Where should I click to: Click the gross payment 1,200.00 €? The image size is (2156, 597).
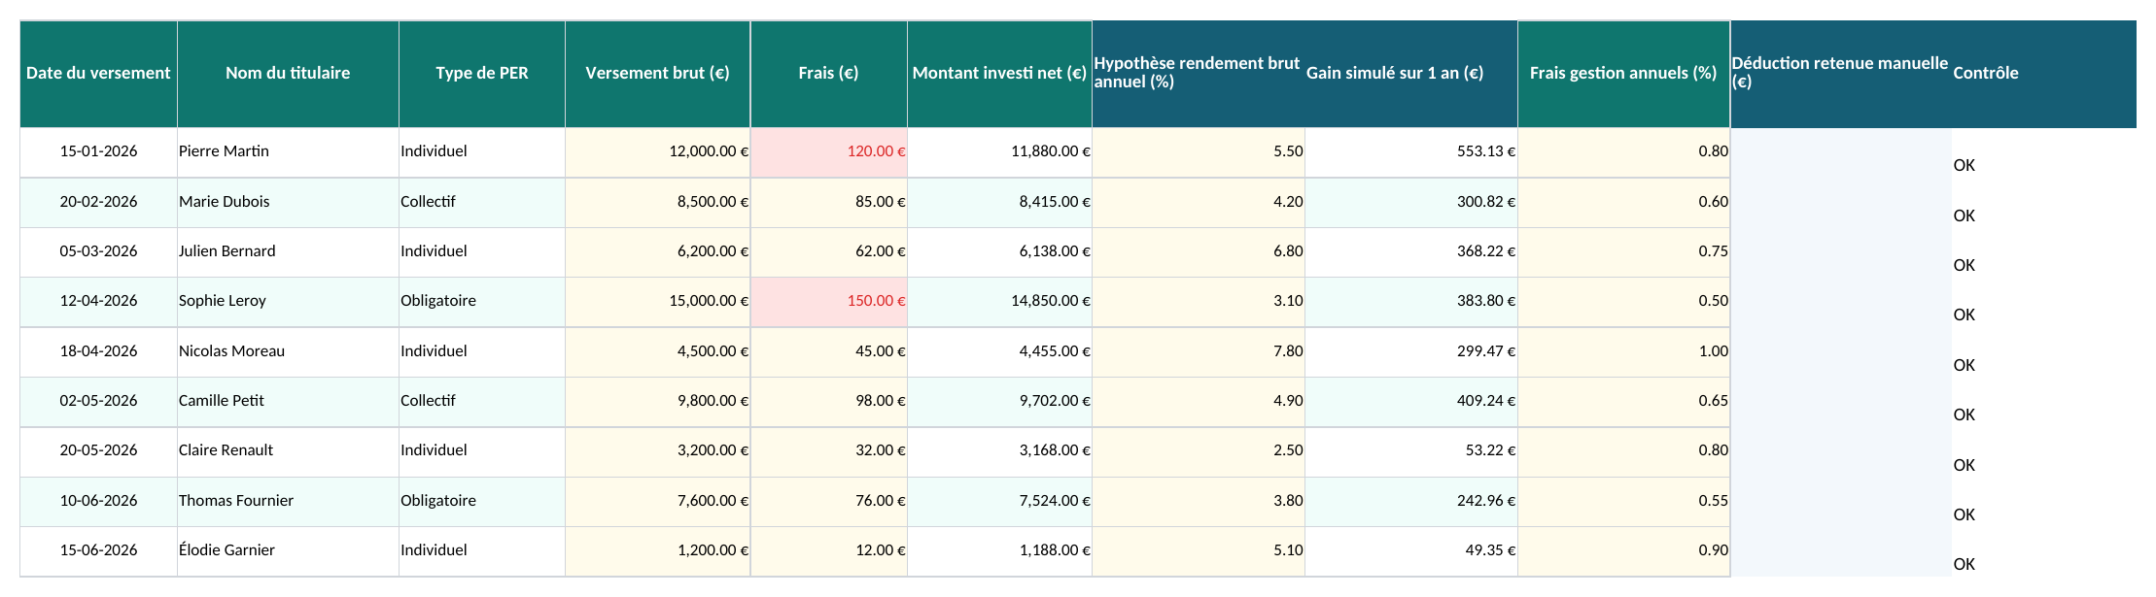tap(658, 551)
